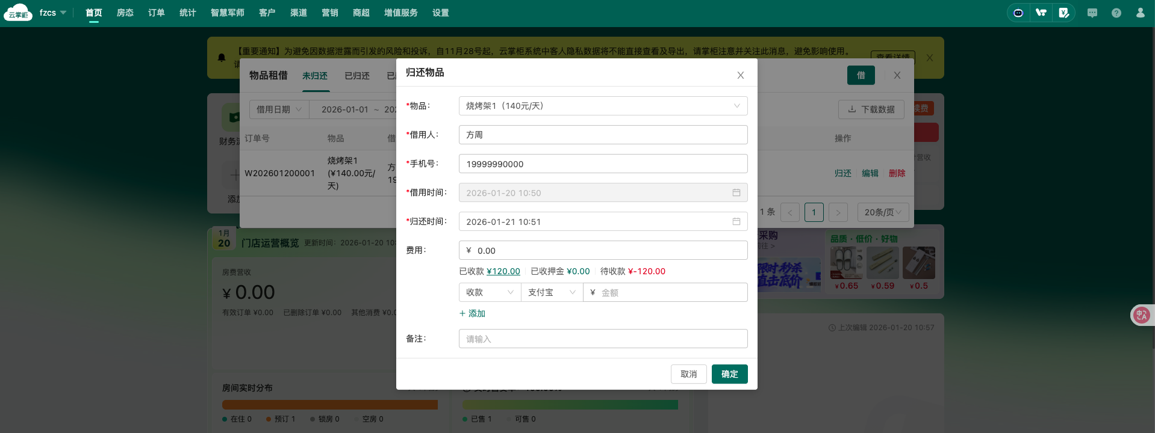1155x433 pixels.
Task: Click the calendar icon in 借用时间 field
Action: point(736,192)
